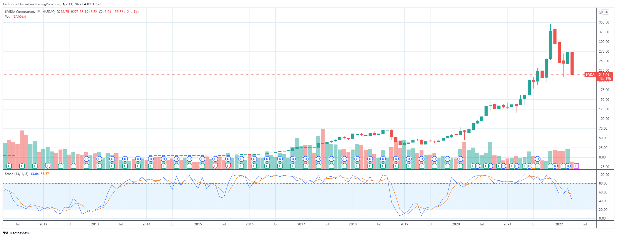
Task: Click the 16d 19h bar countdown
Action: (x=605, y=79)
